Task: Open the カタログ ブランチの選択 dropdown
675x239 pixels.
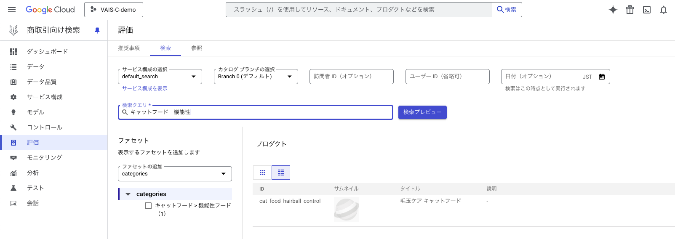Action: [x=256, y=77]
